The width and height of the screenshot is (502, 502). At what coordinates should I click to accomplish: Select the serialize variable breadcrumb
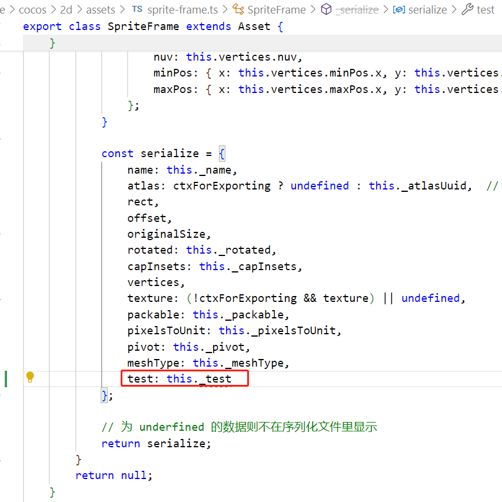coord(427,10)
